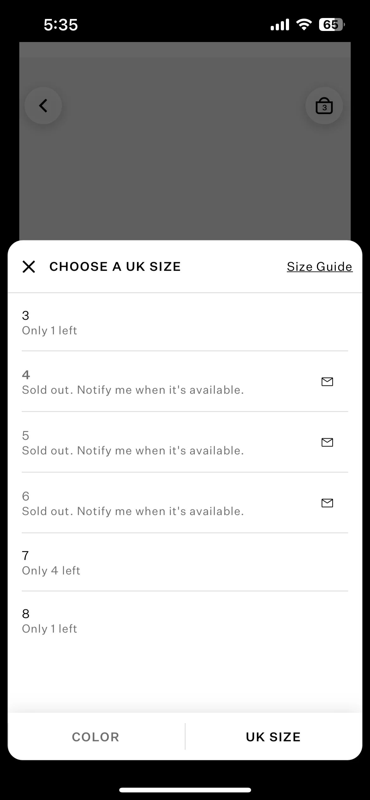Image resolution: width=370 pixels, height=800 pixels.
Task: Choose sold out size 4 row
Action: coord(185,381)
